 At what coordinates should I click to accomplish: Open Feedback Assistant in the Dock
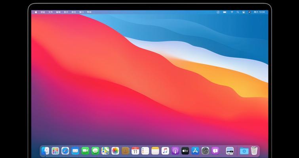click(215, 151)
